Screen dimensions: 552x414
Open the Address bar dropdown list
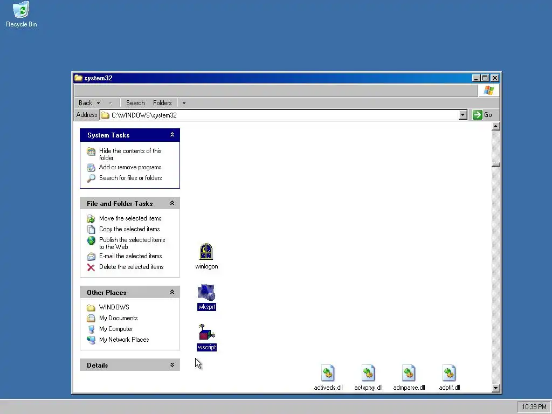pyautogui.click(x=463, y=115)
